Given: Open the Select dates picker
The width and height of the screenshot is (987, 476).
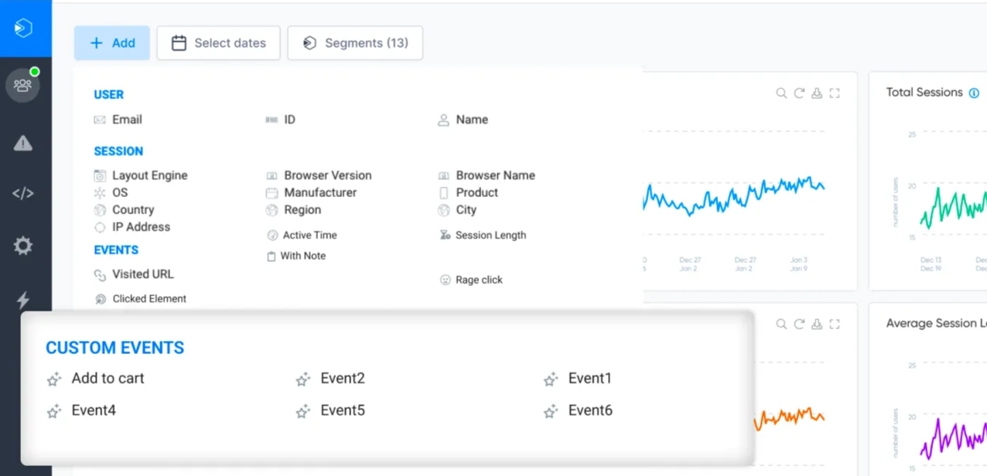Looking at the screenshot, I should [x=219, y=43].
